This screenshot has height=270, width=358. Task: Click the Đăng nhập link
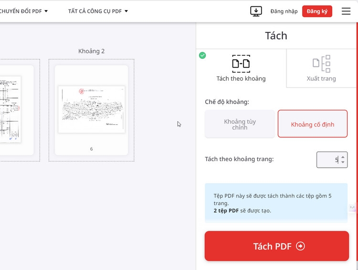pyautogui.click(x=284, y=11)
